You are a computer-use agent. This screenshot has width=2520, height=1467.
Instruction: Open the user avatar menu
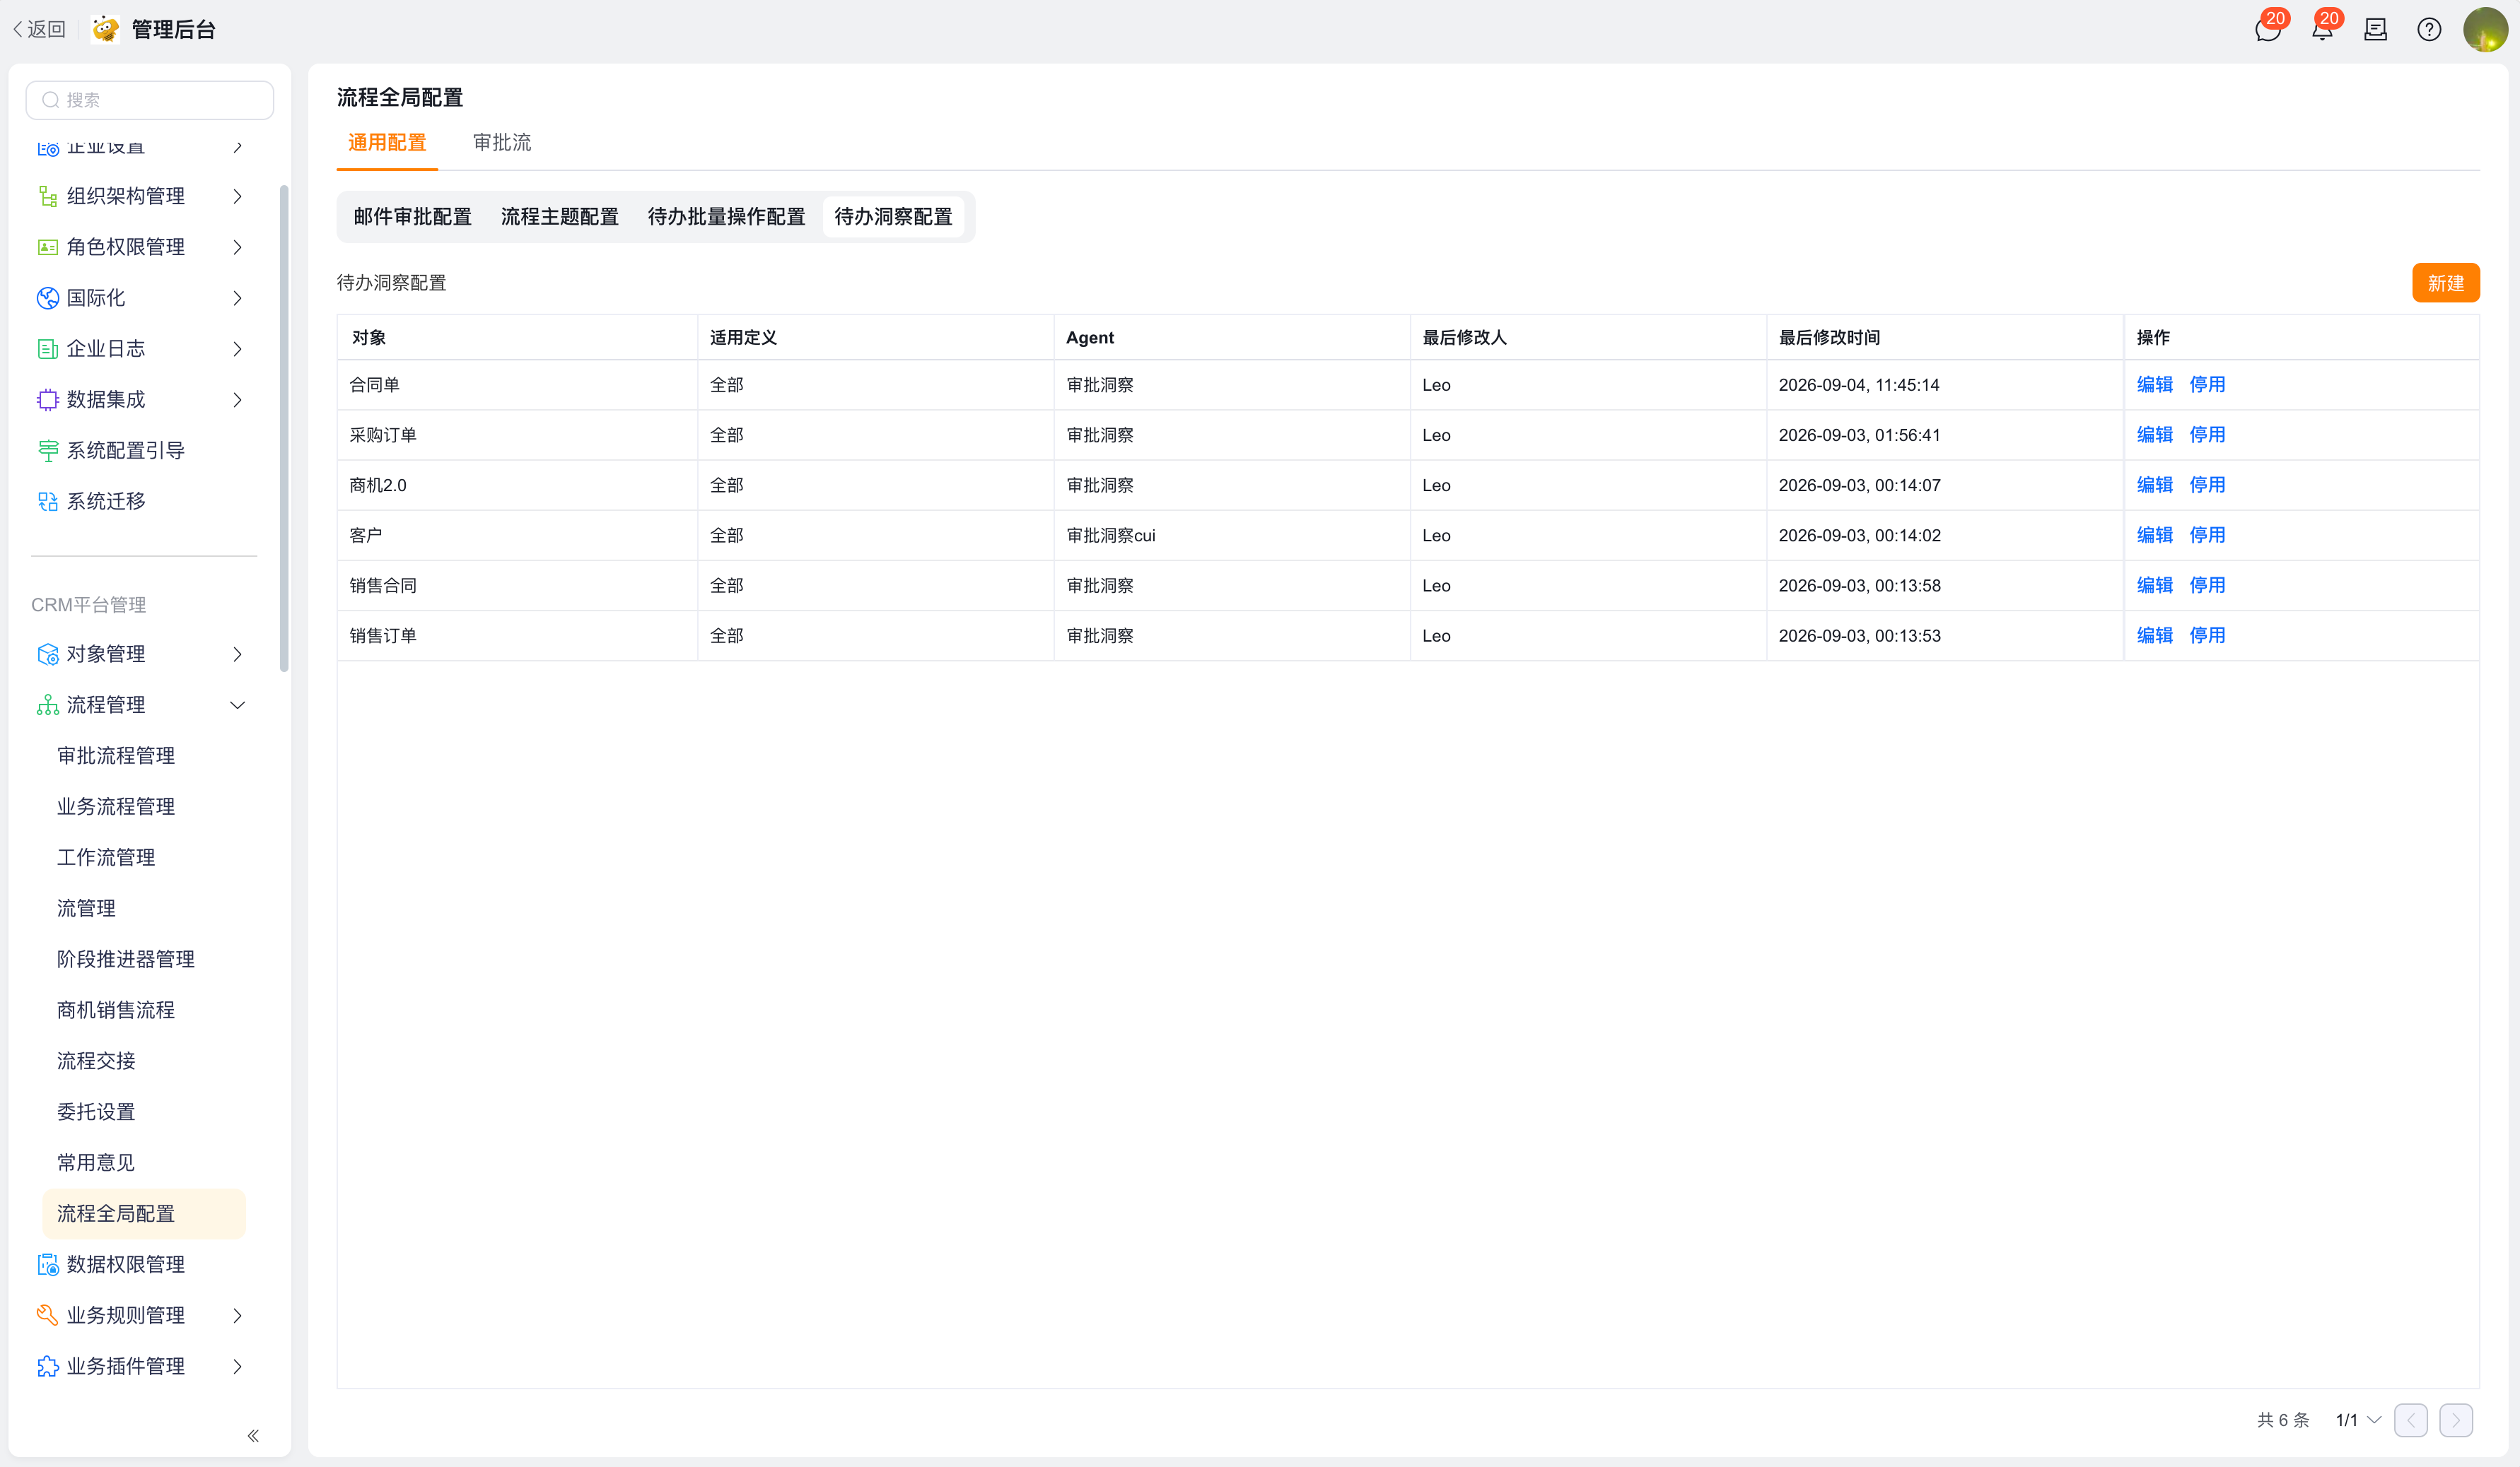2485,30
